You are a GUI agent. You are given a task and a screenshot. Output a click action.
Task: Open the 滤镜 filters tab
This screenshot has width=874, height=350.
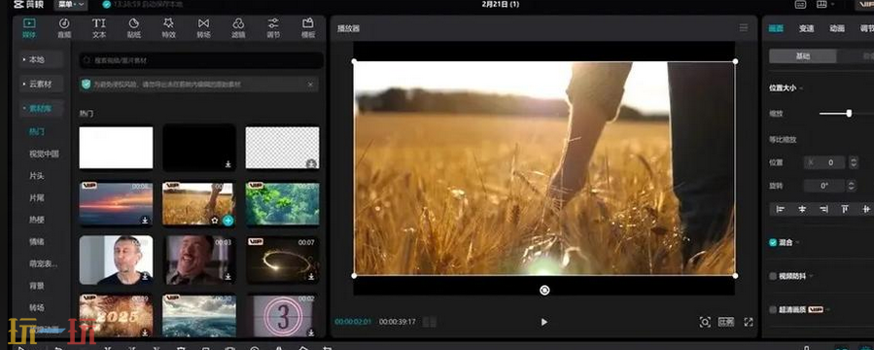coord(238,28)
